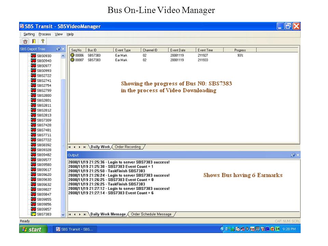The height and width of the screenshot is (246, 328).
Task: Select bus SBS9827 in depot tree
Action: tap(44, 190)
